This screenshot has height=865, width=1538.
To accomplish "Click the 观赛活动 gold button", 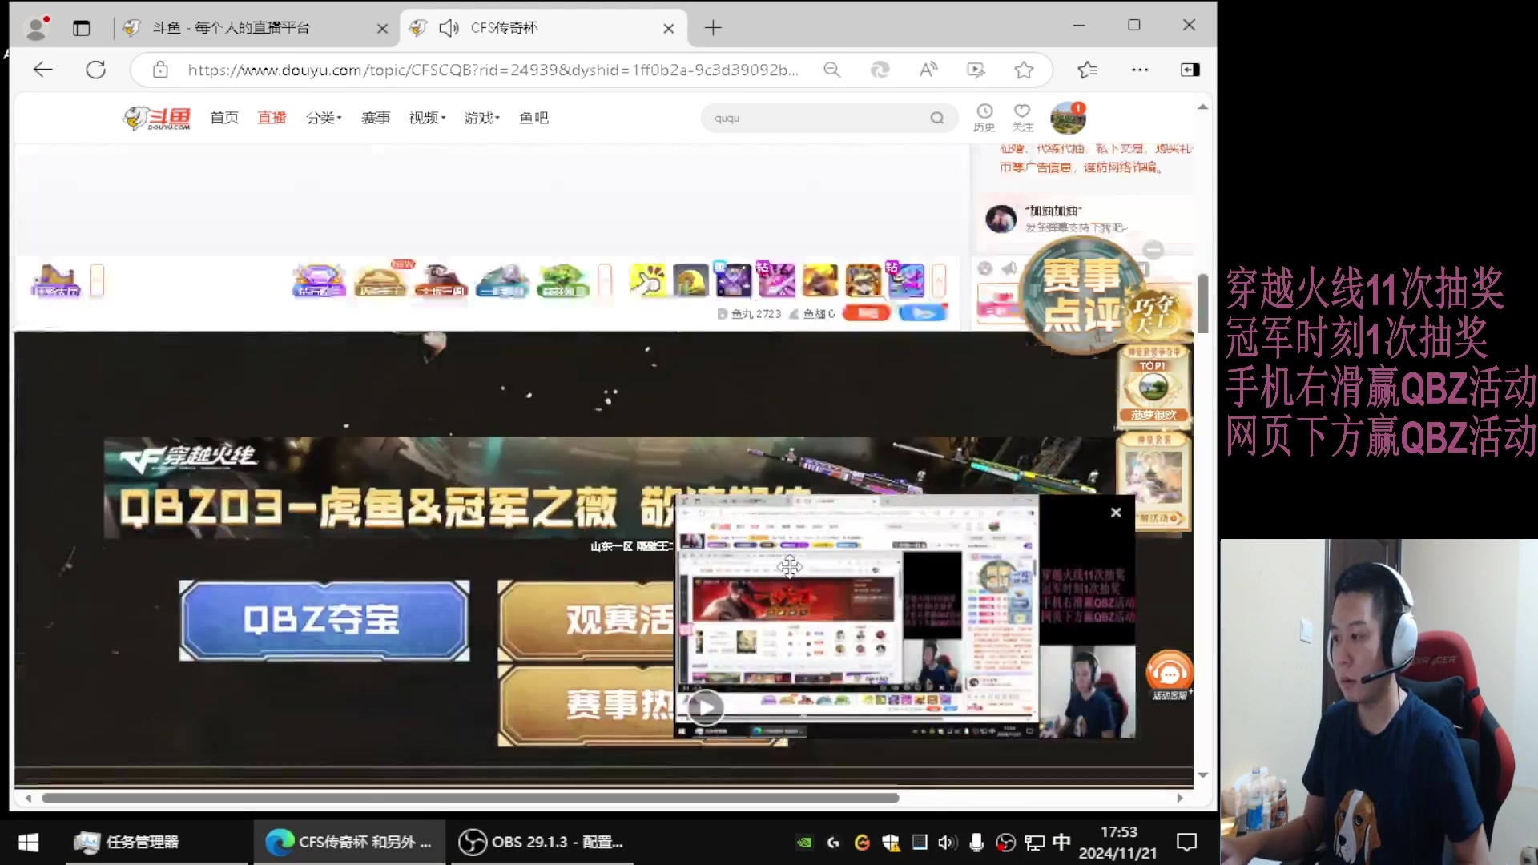I will coord(587,620).
